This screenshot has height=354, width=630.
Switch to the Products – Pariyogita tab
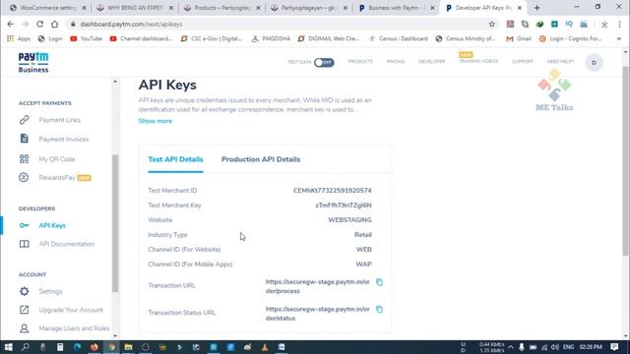click(221, 8)
